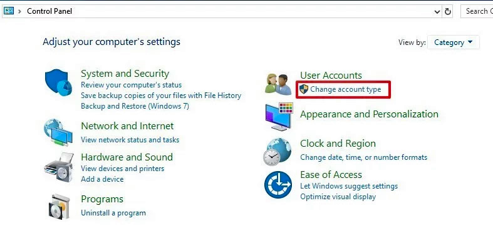The image size is (493, 241).
Task: Open the View by Category dropdown
Action: click(454, 42)
